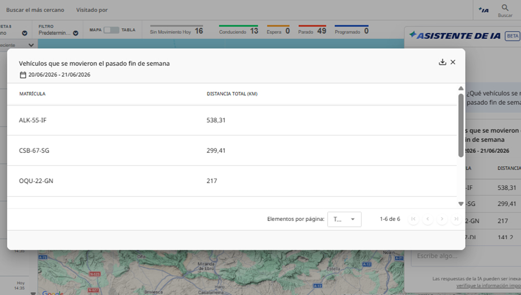Open the Elementos por página dropdown
Screen dimensions: 521x295
point(344,219)
